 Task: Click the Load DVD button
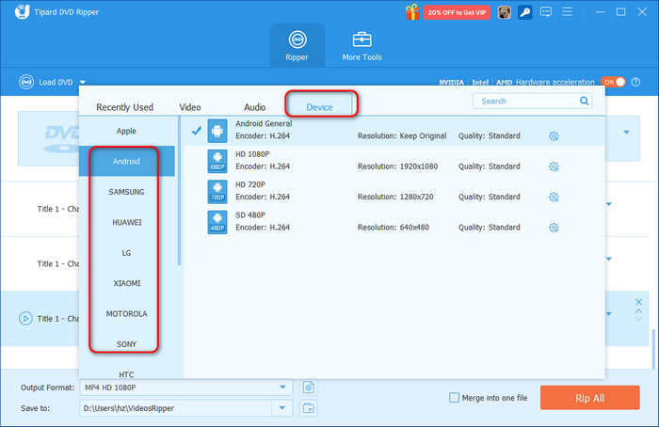point(46,82)
